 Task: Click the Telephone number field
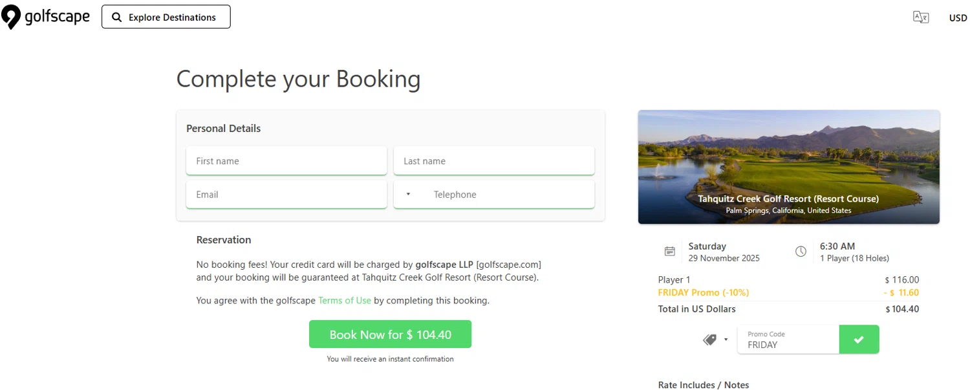pyautogui.click(x=511, y=195)
